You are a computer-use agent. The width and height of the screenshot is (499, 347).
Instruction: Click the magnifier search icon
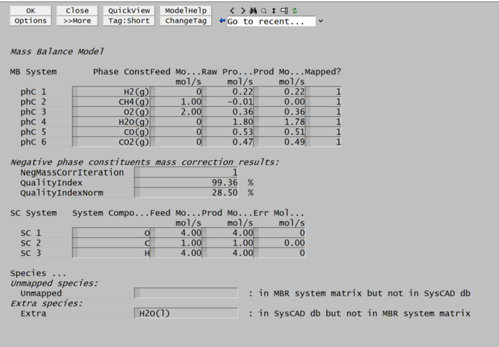(x=264, y=11)
